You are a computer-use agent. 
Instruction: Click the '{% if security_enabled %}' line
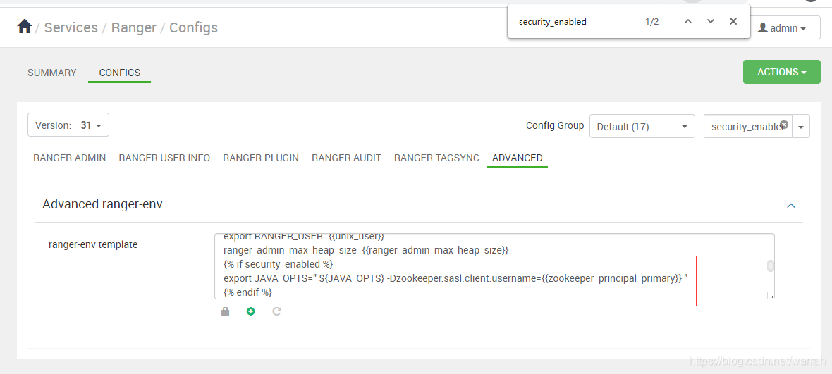[x=278, y=264]
